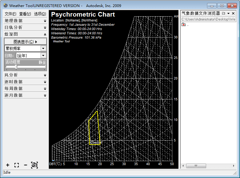Image resolution: width=240 pixels, height=178 pixels.
Task: Close the weather data file browser panel
Action: point(233,13)
